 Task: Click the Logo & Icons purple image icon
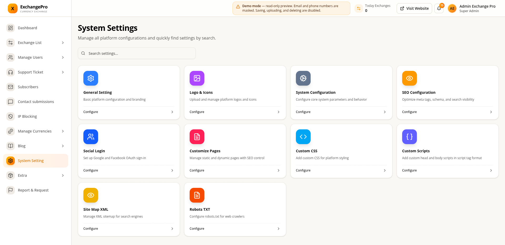click(x=197, y=78)
